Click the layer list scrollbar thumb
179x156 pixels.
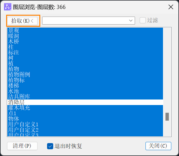click(x=167, y=117)
